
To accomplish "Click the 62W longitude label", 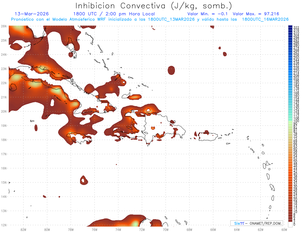I will pyautogui.click(x=260, y=229).
